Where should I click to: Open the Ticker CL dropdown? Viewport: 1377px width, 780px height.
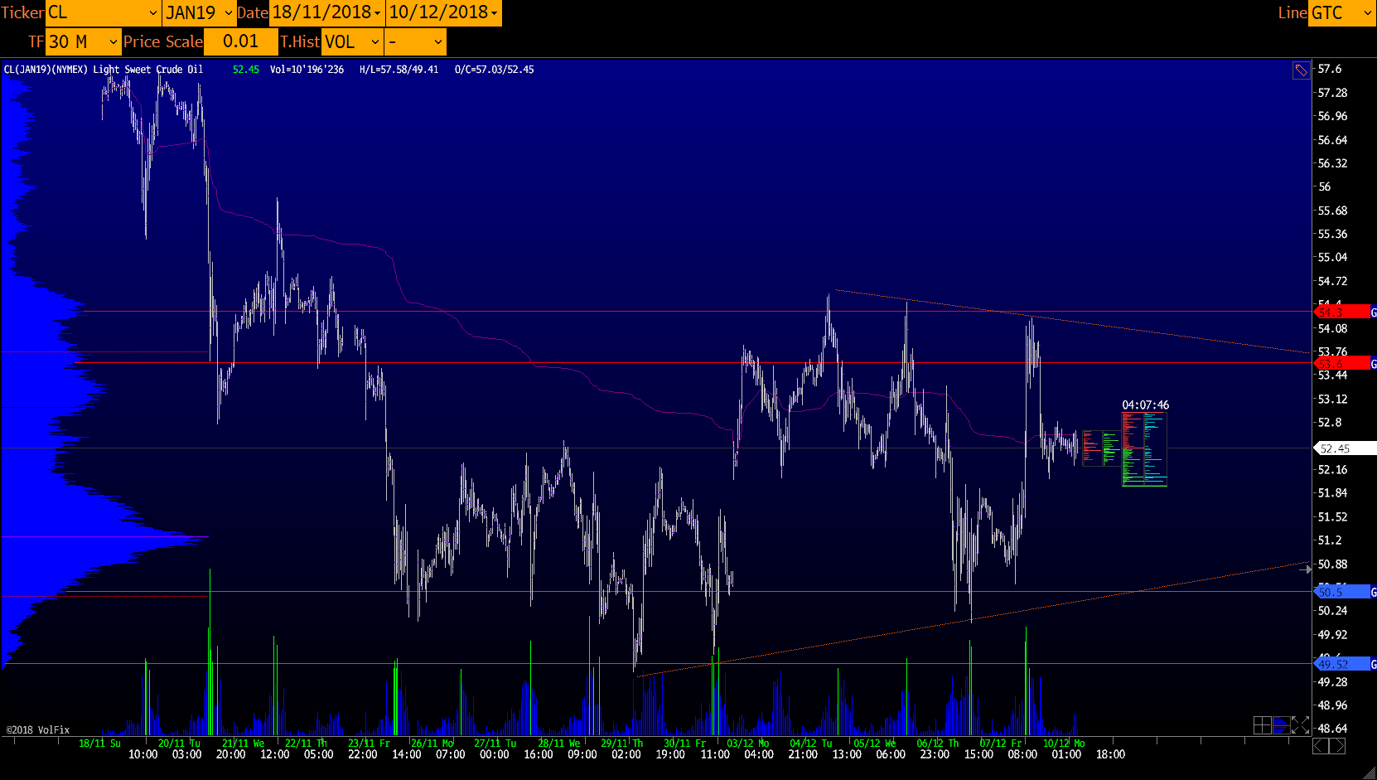point(103,13)
